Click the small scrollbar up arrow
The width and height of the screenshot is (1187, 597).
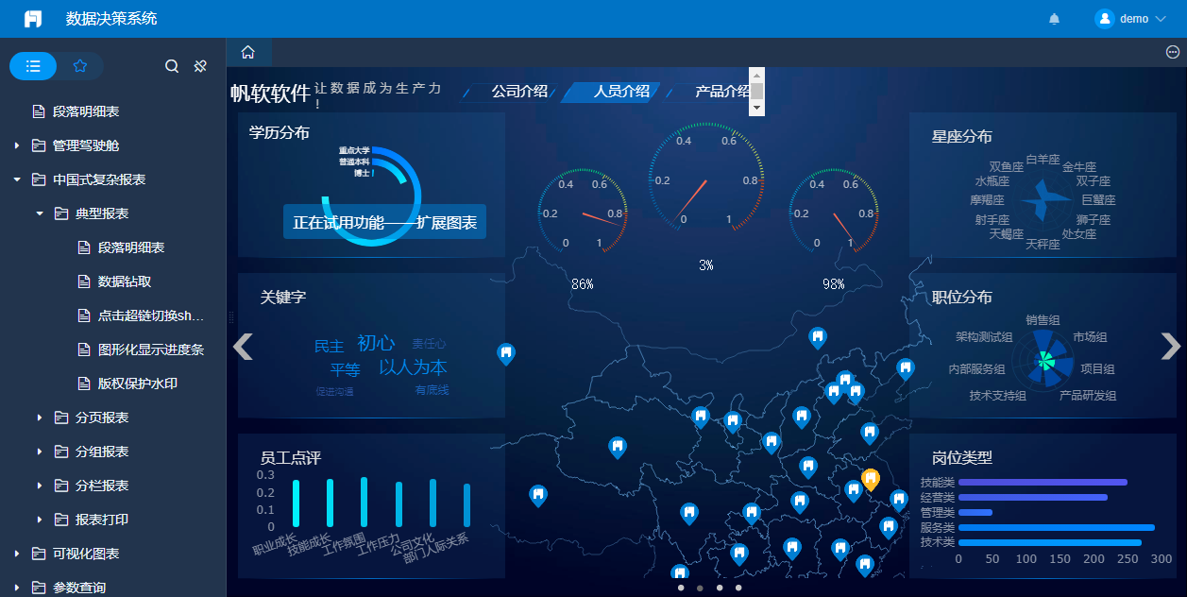(756, 75)
